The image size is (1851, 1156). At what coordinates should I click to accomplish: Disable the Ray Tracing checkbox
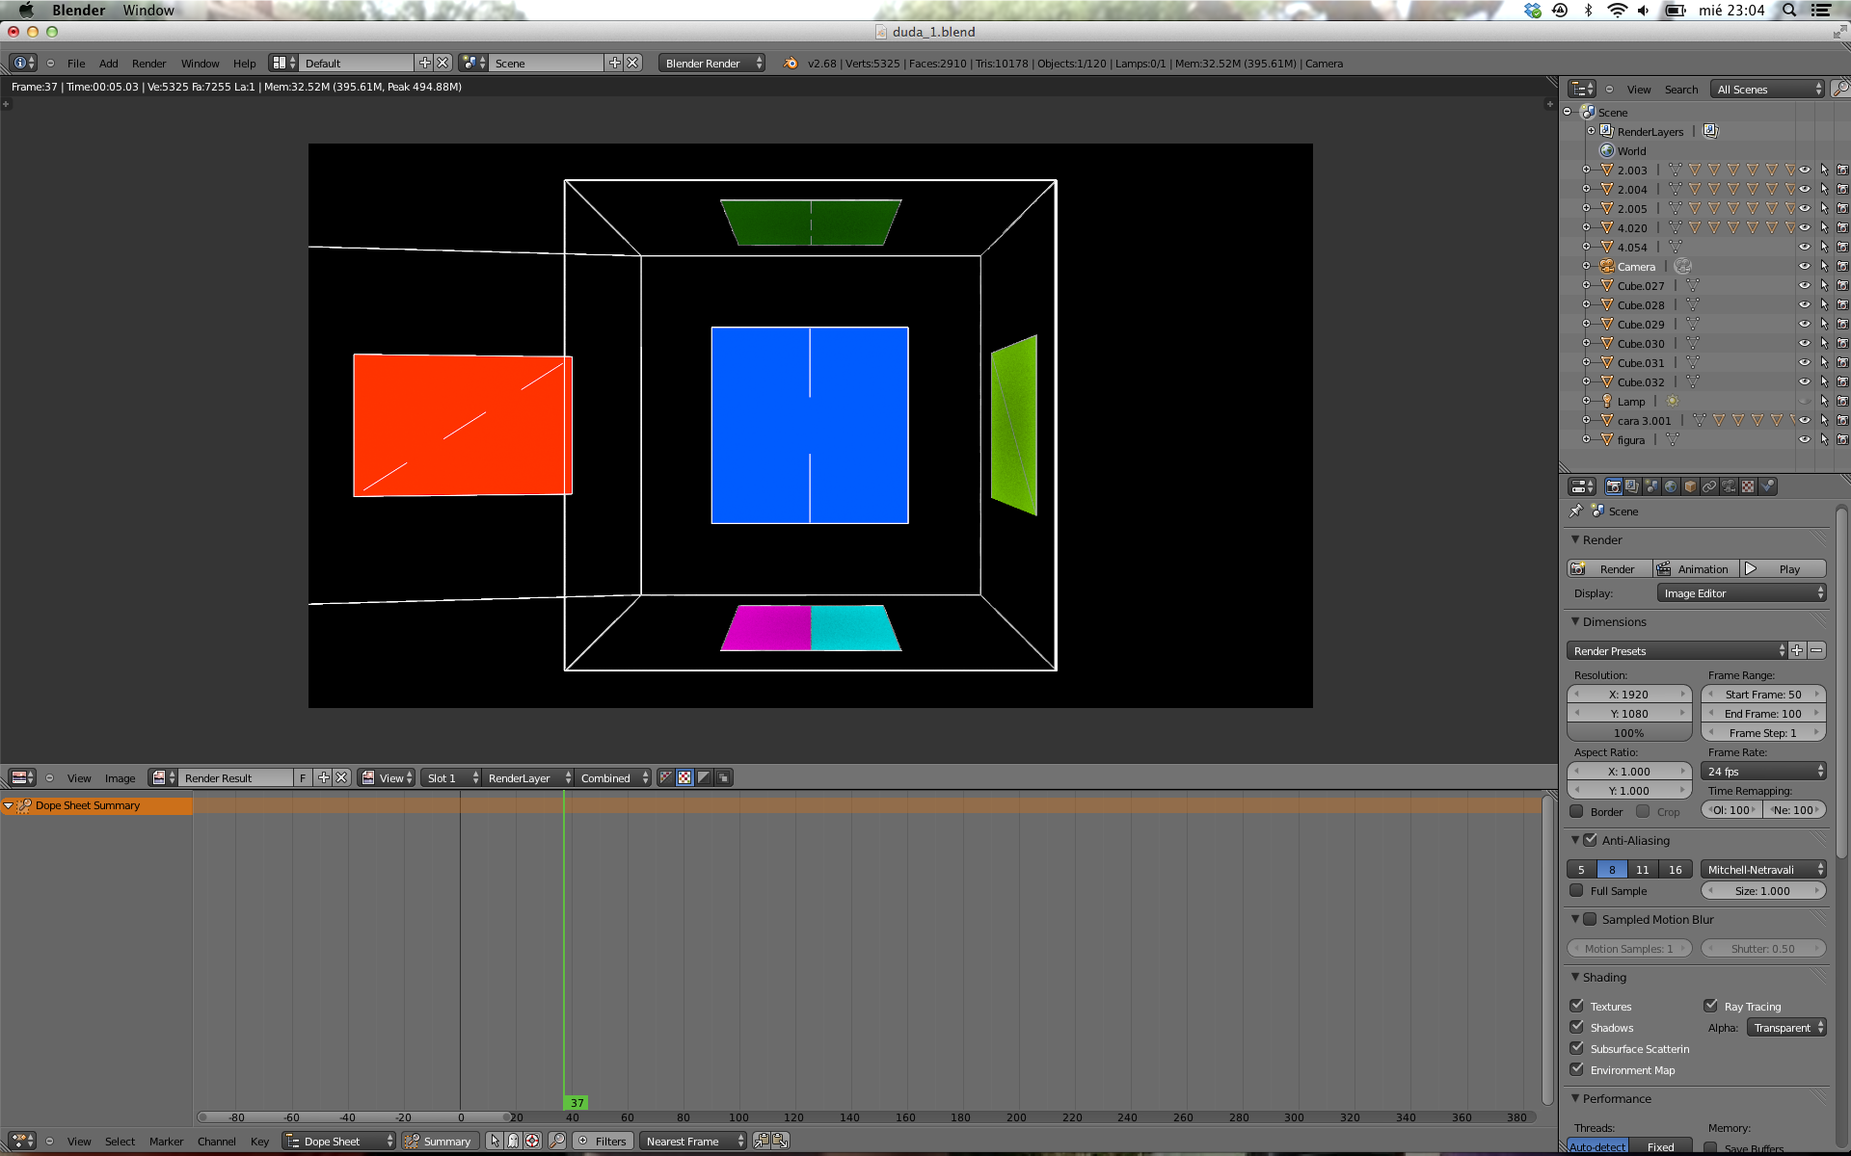(x=1711, y=1006)
